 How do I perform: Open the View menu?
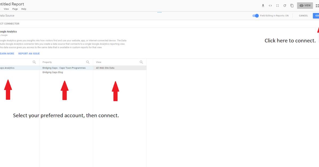[x=6, y=9]
